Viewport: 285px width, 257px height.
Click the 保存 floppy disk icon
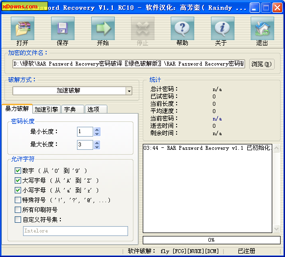(x=63, y=28)
